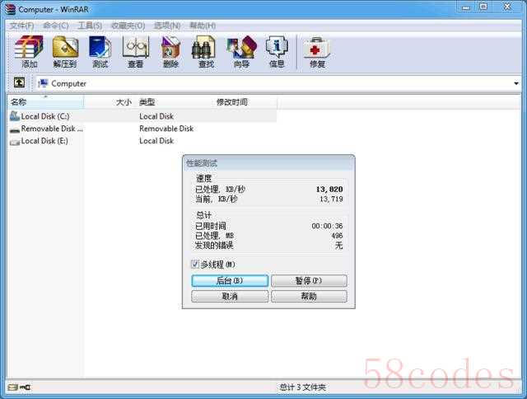The height and width of the screenshot is (399, 527).
Task: Open the Options (选项) menu
Action: (x=167, y=26)
